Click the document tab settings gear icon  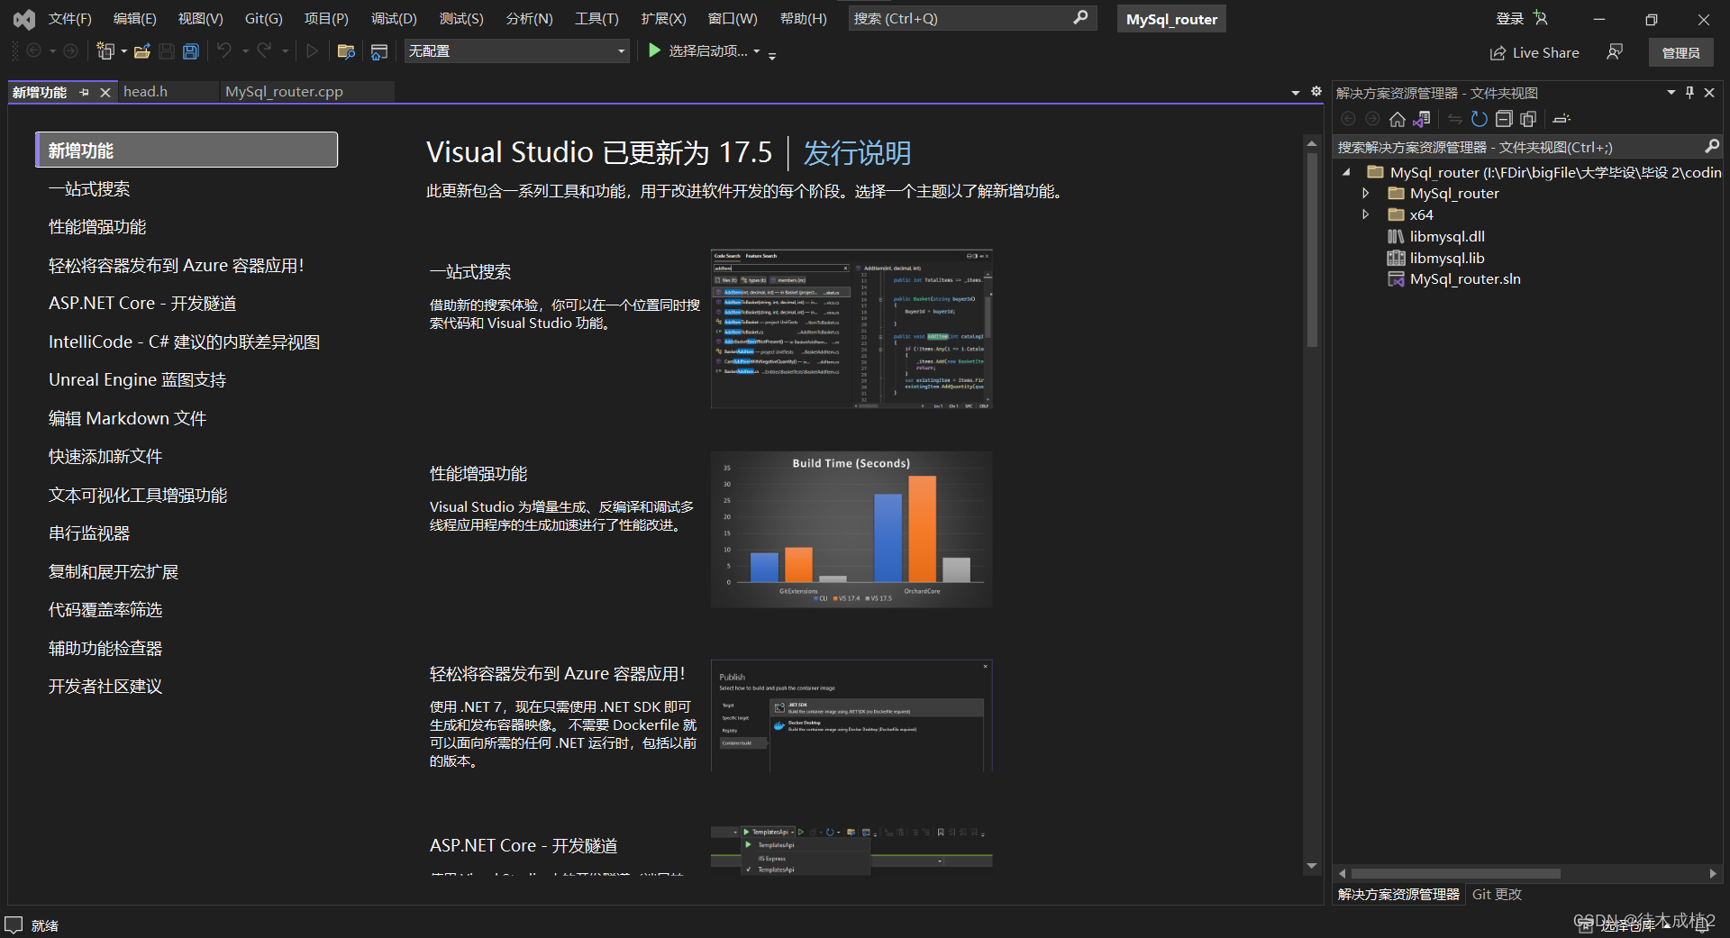coord(1316,91)
